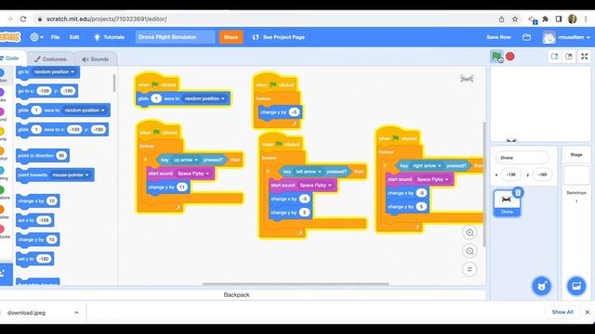Open the Edit menu
Image resolution: width=595 pixels, height=334 pixels.
[x=74, y=37]
